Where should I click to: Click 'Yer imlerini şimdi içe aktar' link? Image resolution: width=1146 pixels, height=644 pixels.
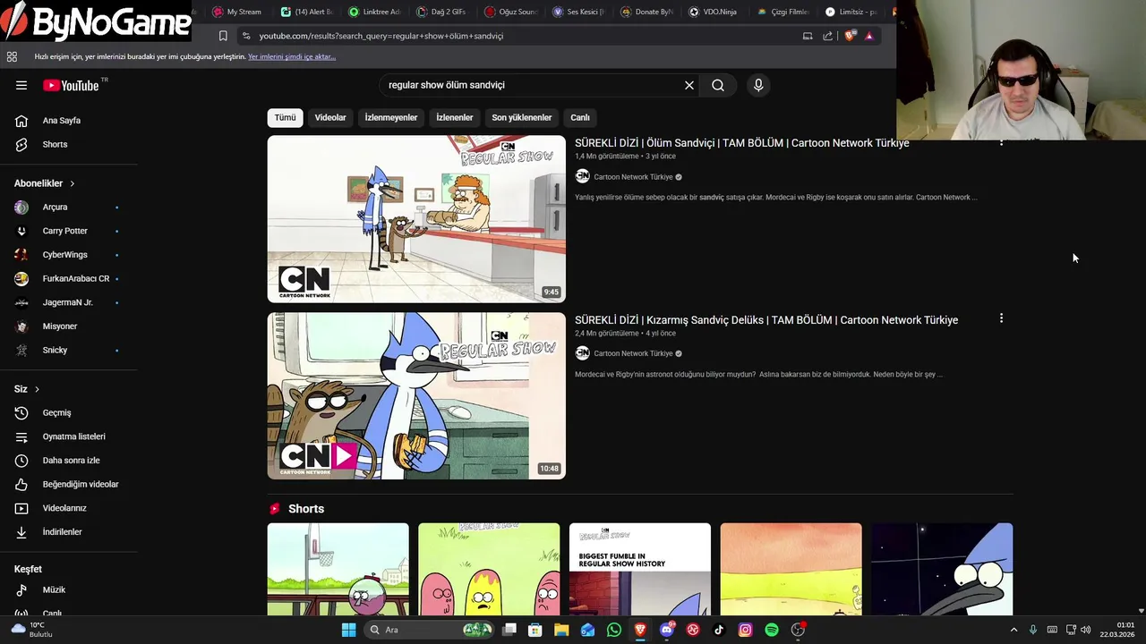[x=292, y=56]
